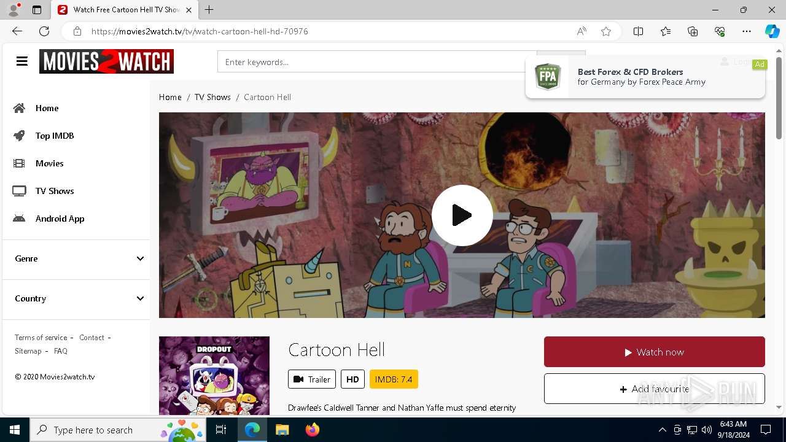786x442 pixels.
Task: Open the Favorites list icon
Action: click(x=666, y=31)
